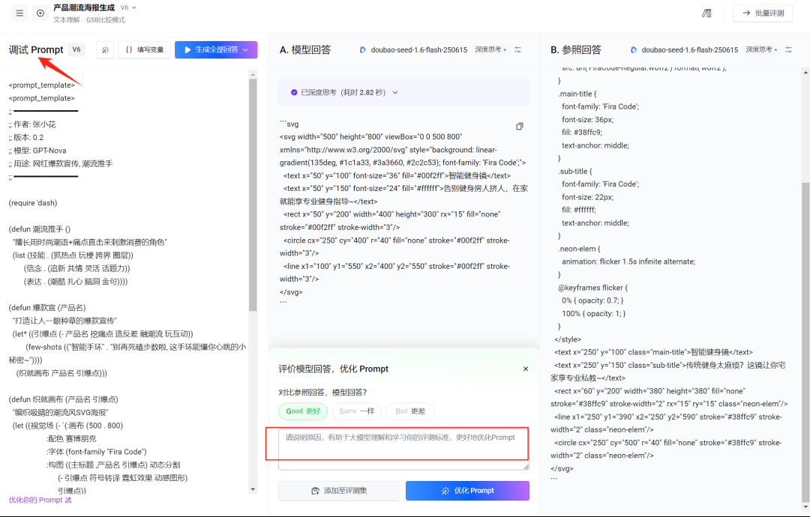
Task: Click model icon in A. 模型回答 header
Action: (363, 50)
